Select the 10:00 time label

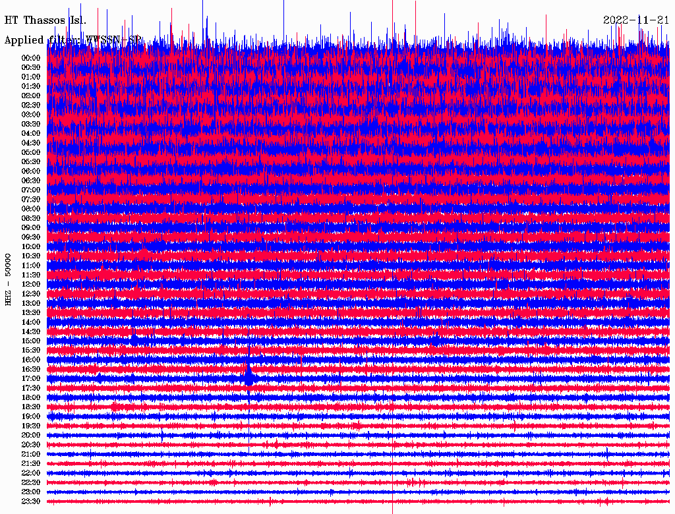pos(31,246)
